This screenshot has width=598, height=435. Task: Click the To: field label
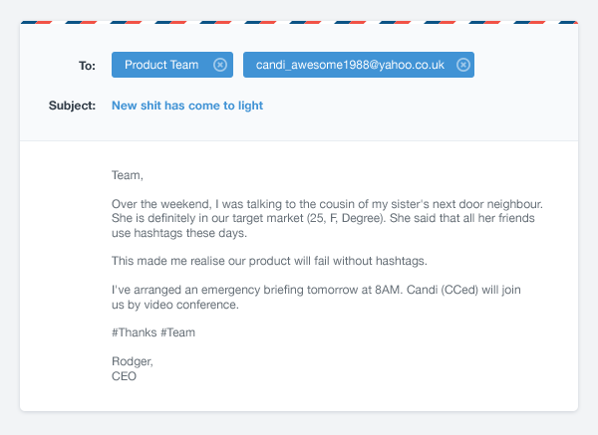tap(87, 66)
